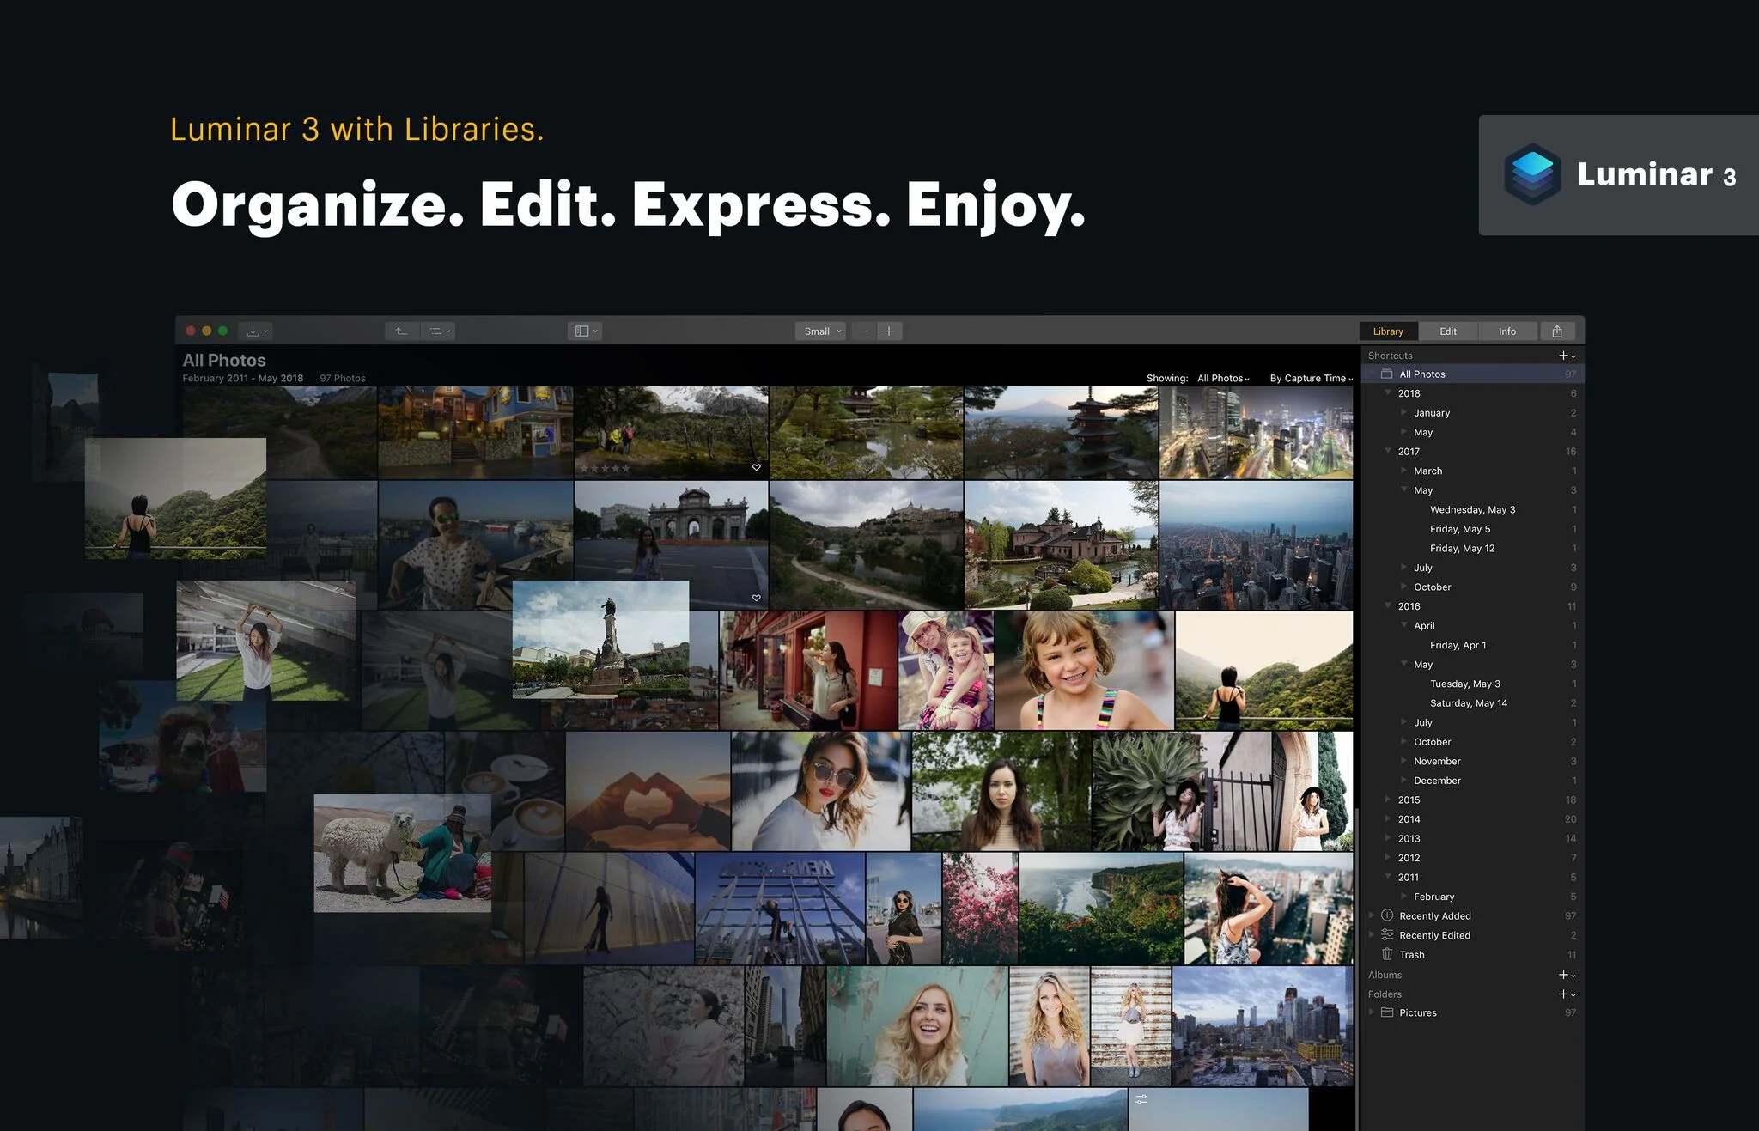
Task: Favorite the photo using its heart toggle
Action: [756, 467]
